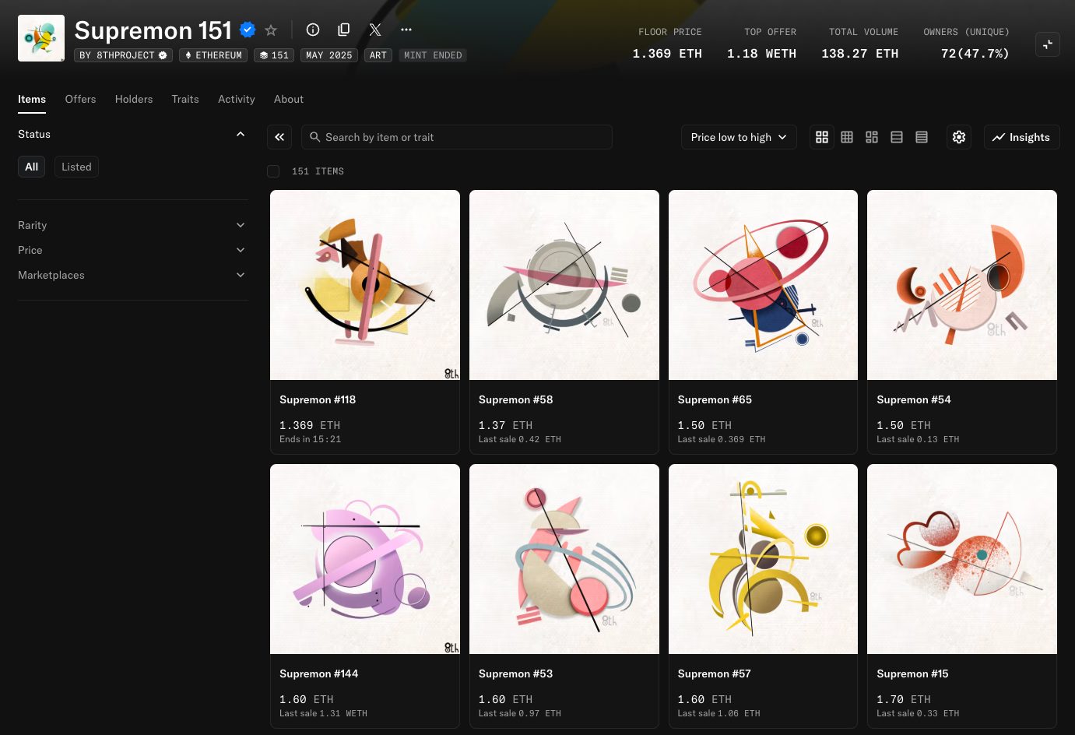Open the collection info icon
The image size is (1075, 735).
[313, 30]
